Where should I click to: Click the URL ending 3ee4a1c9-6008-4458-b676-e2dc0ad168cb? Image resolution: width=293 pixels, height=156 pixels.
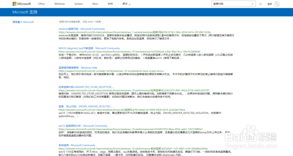coord(122,110)
